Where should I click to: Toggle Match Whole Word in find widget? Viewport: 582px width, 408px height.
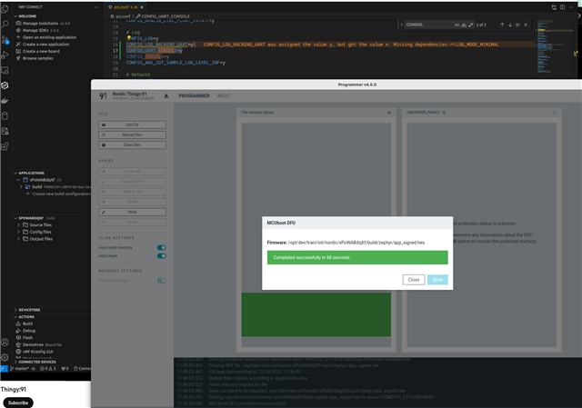pyautogui.click(x=464, y=25)
